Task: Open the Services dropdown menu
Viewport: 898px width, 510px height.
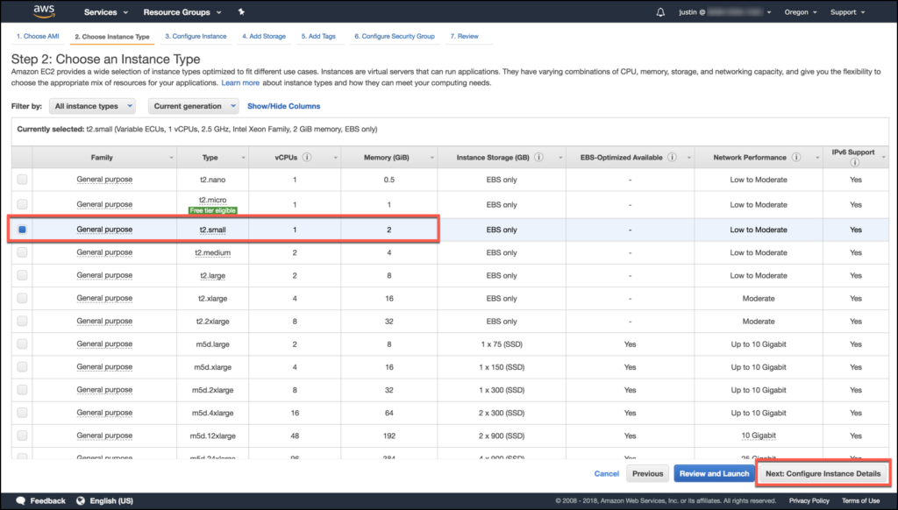Action: 106,12
